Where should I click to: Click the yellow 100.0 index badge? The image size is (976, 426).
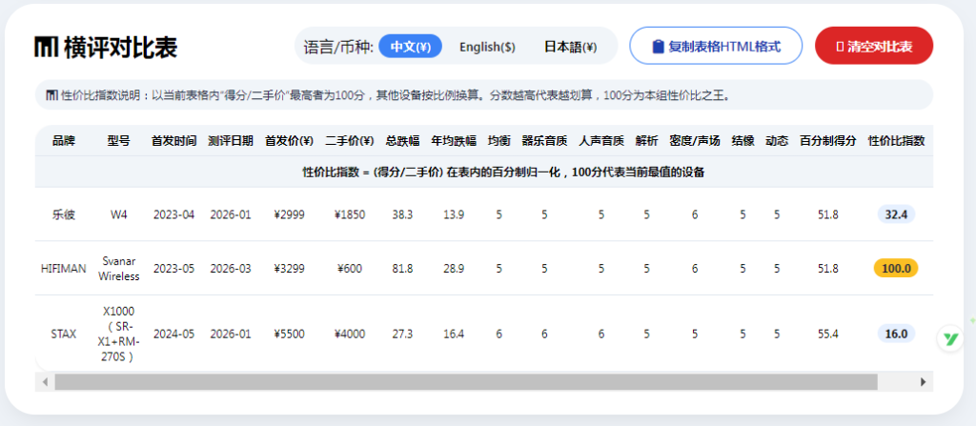pos(896,269)
